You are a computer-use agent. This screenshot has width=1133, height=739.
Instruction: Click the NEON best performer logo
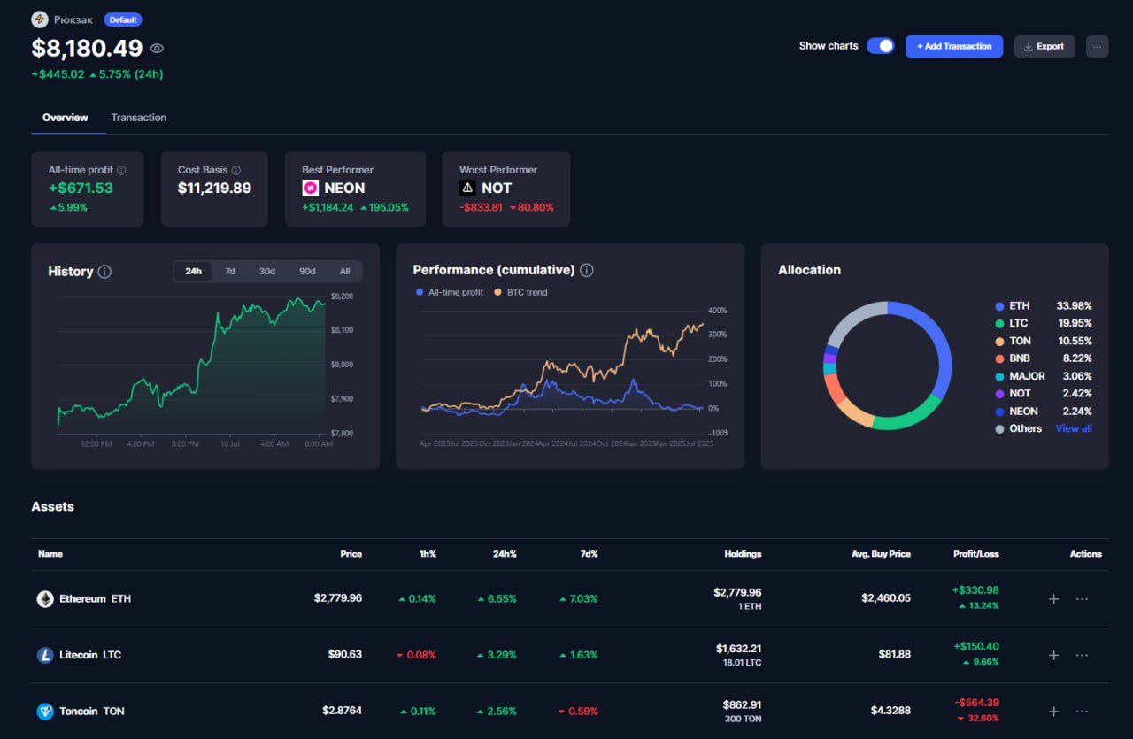(311, 188)
